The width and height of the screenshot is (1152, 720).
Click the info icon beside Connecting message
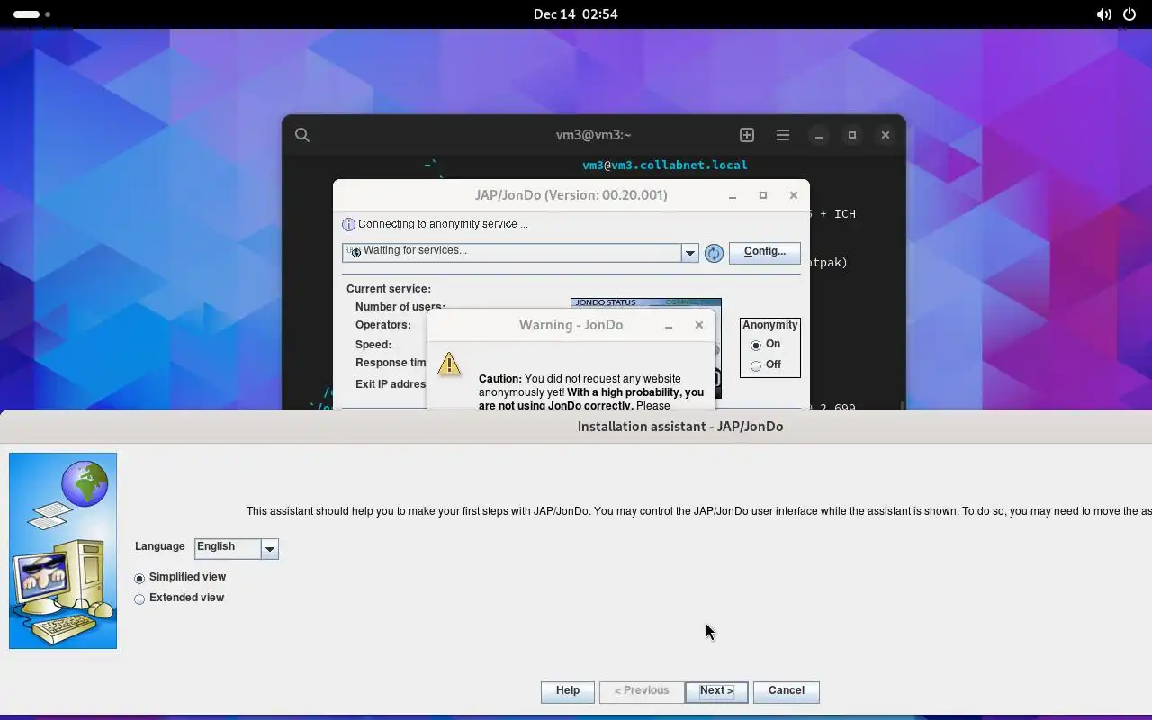click(x=349, y=225)
